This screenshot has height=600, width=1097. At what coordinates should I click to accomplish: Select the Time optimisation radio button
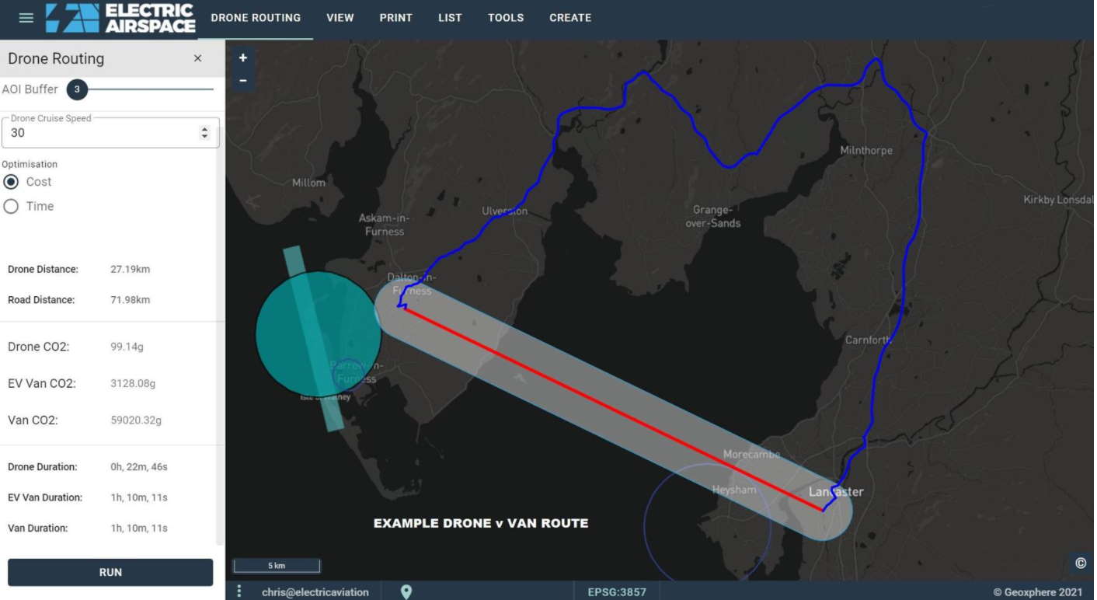pos(12,207)
